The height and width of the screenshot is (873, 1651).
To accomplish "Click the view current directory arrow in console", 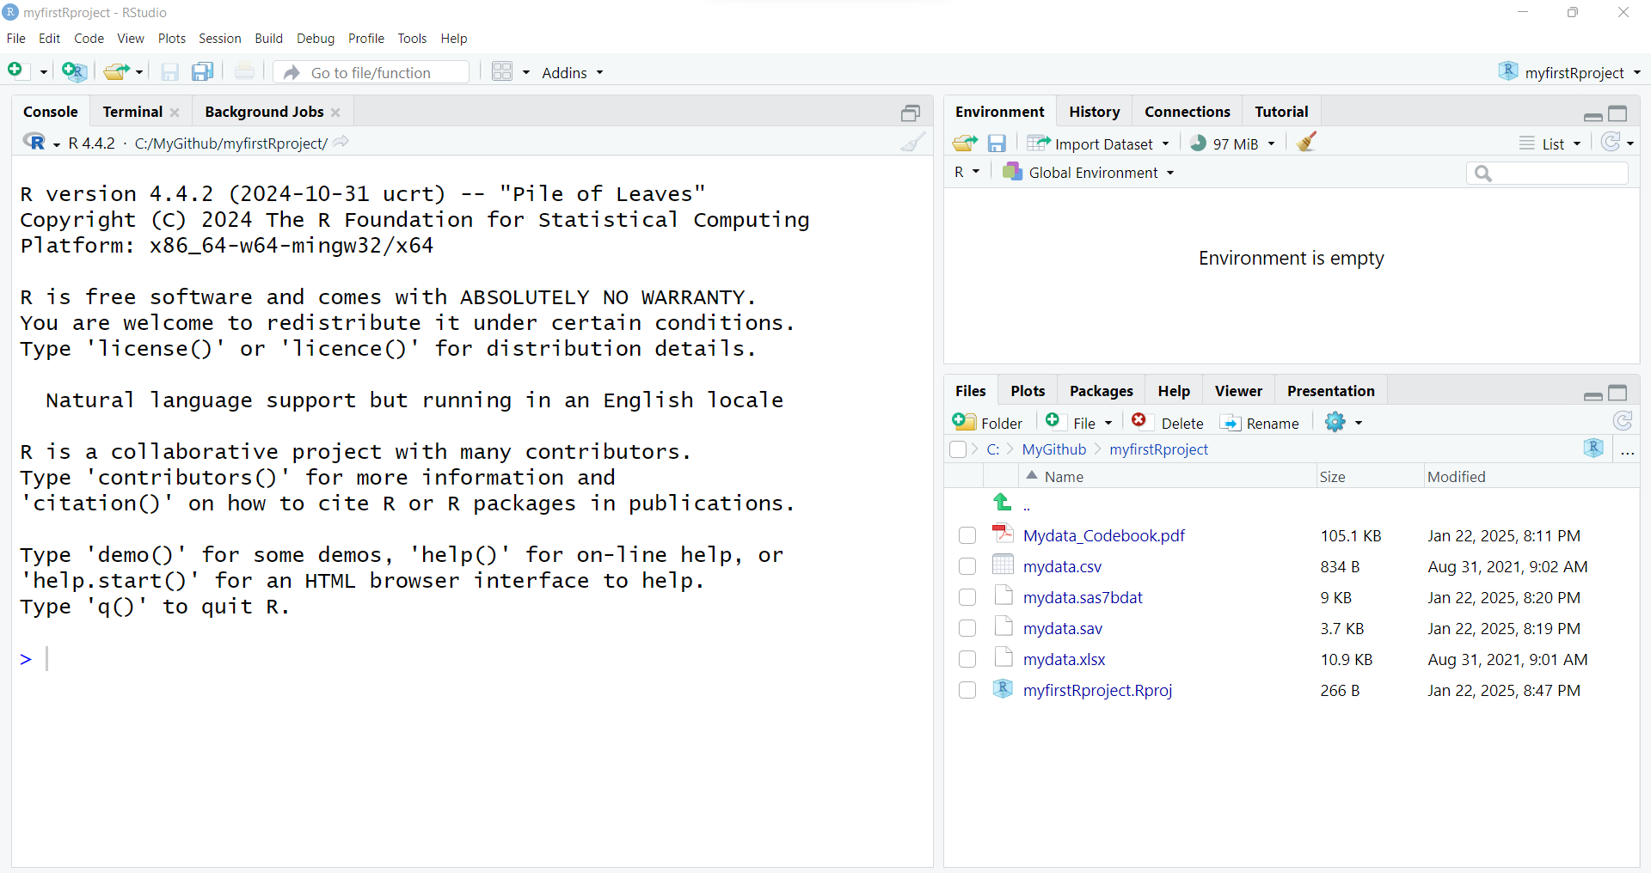I will pyautogui.click(x=341, y=143).
